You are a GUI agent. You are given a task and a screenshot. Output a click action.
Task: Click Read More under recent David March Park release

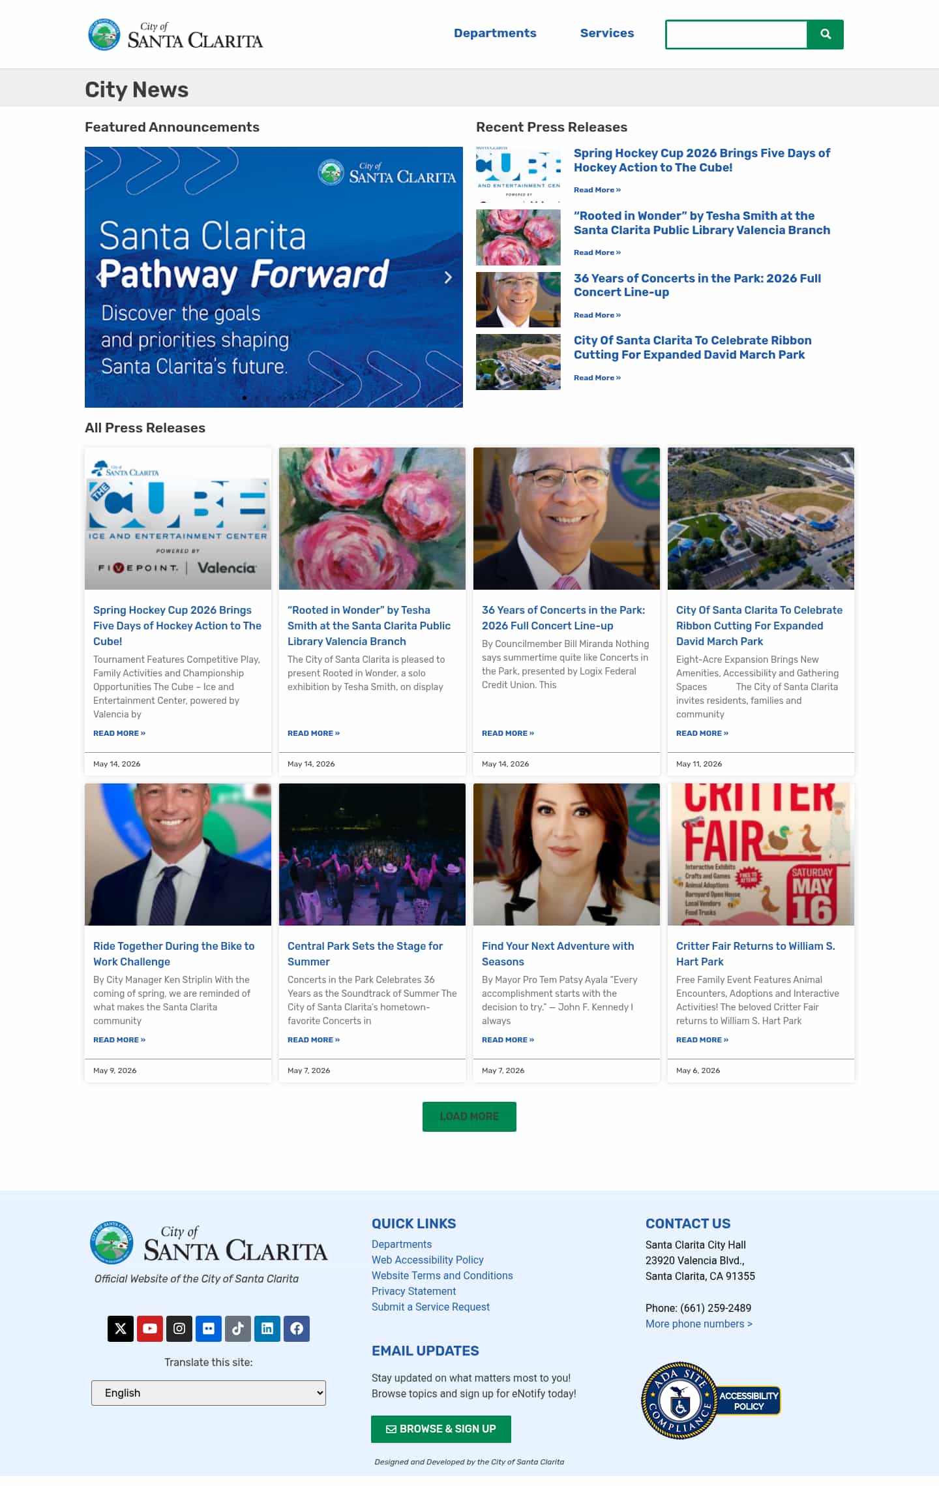click(x=597, y=378)
